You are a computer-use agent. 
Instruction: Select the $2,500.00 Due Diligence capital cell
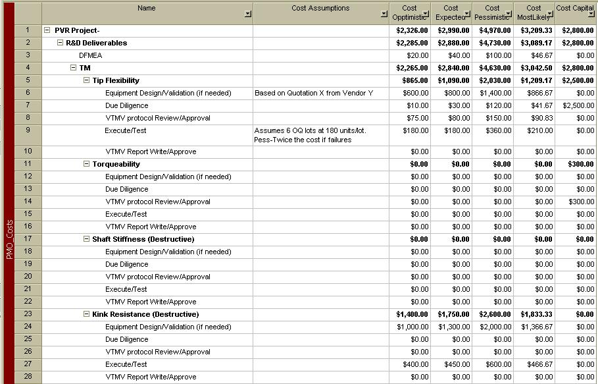(576, 105)
